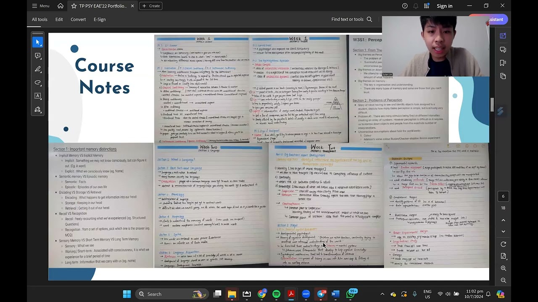
Task: Select the Add text box tool
Action: coord(38,96)
